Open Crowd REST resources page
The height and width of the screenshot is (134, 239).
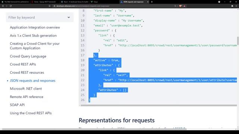27,73
